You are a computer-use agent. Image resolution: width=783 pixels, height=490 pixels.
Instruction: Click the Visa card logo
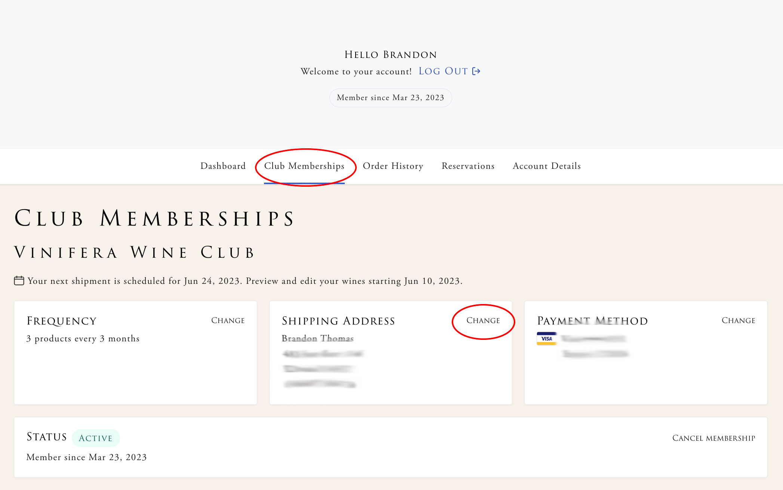pos(547,339)
